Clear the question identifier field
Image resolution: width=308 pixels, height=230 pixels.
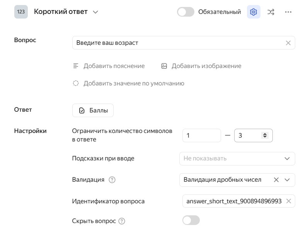pyautogui.click(x=288, y=201)
